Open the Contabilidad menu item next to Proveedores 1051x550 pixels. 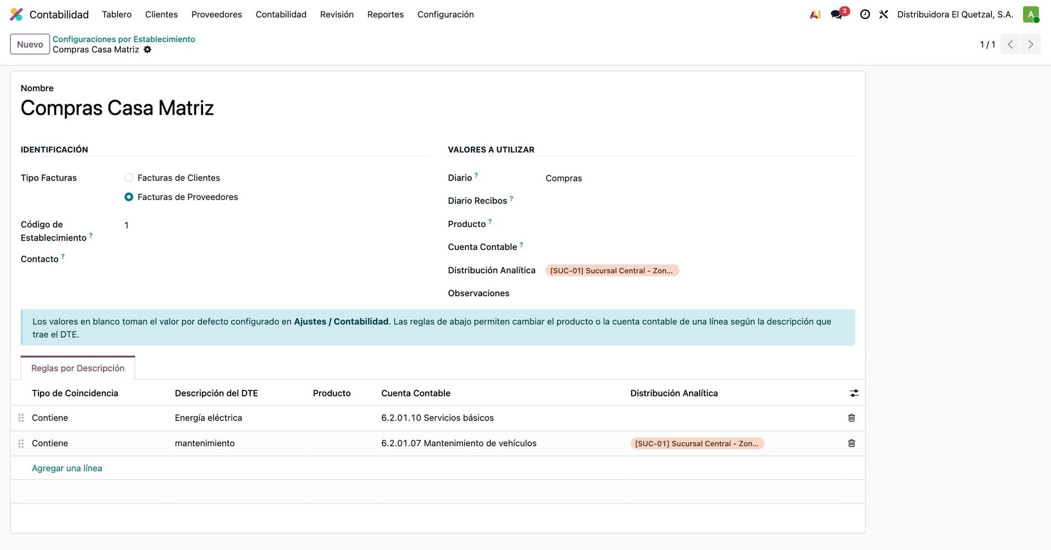point(281,15)
